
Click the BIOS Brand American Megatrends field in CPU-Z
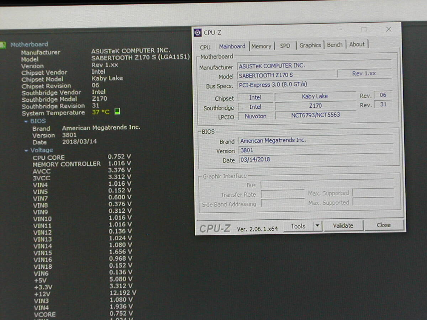click(315, 140)
